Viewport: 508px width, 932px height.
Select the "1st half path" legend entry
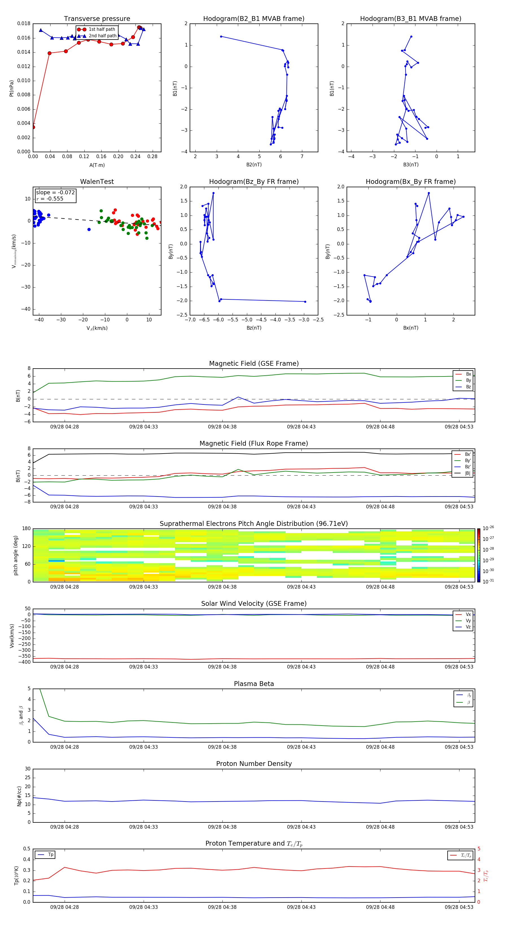pos(96,29)
